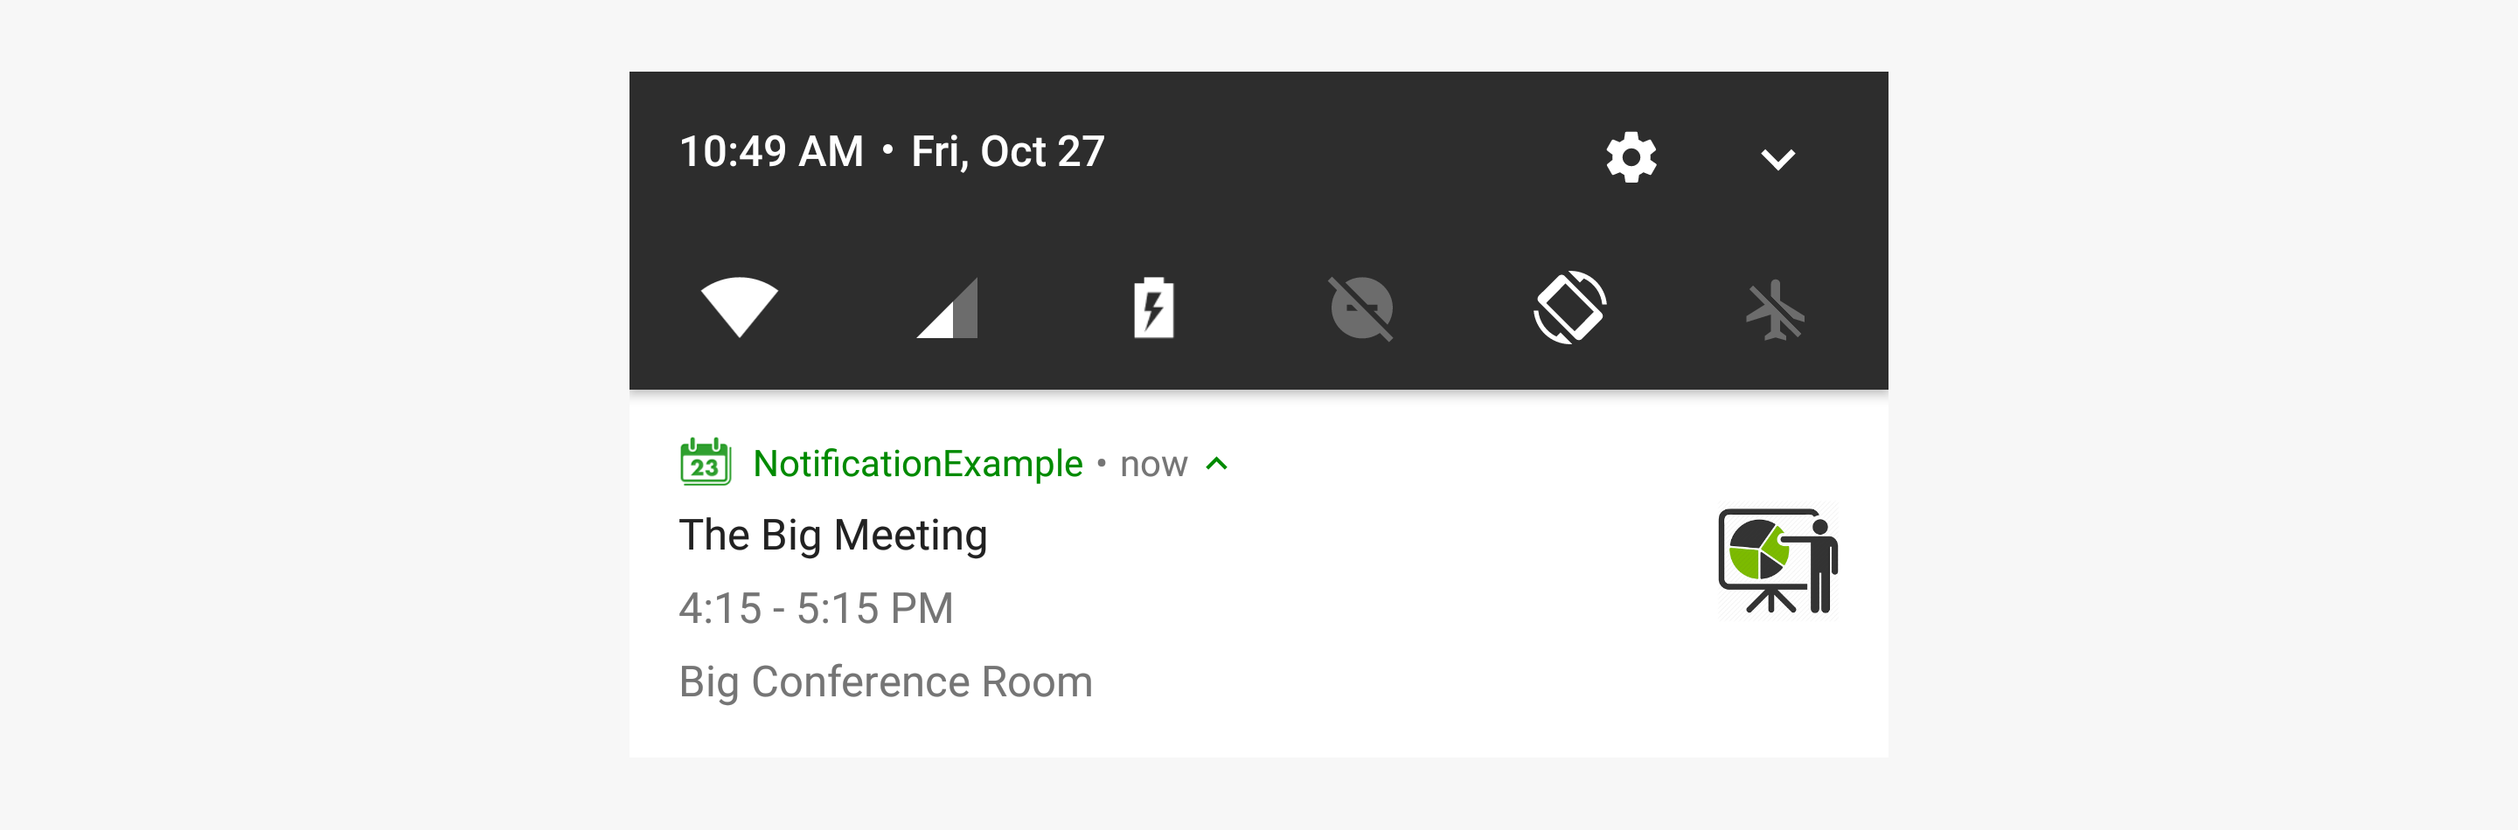Tap the 10:49 AM clock text
Viewport: 2518px width, 830px height.
771,151
